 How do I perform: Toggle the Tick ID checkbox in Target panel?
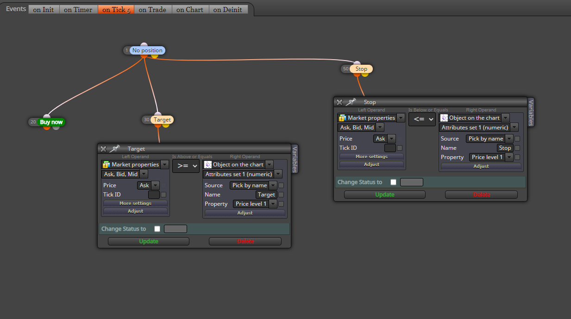pos(163,195)
